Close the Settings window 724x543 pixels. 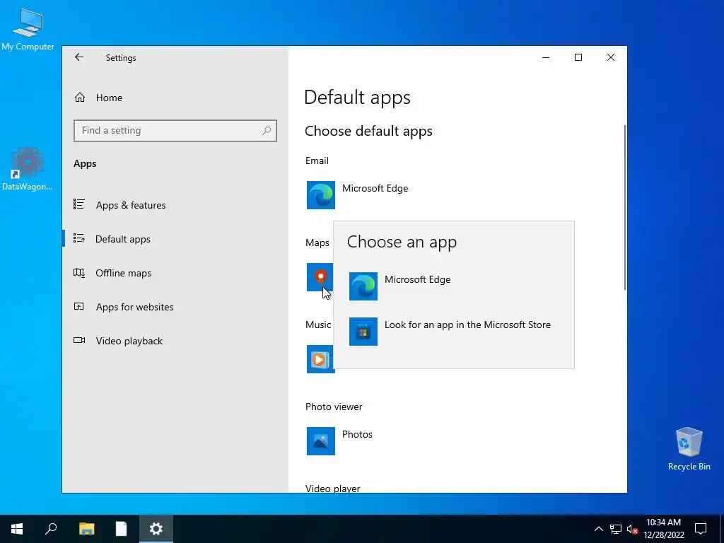tap(610, 57)
